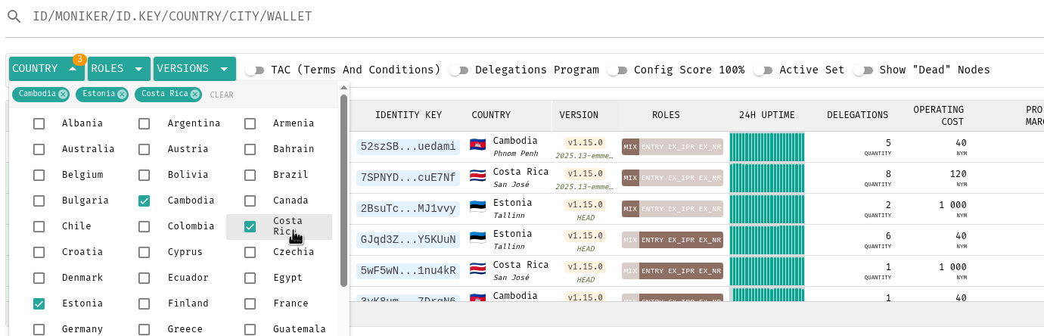Open identity key 52szSB...uedami

(408, 147)
